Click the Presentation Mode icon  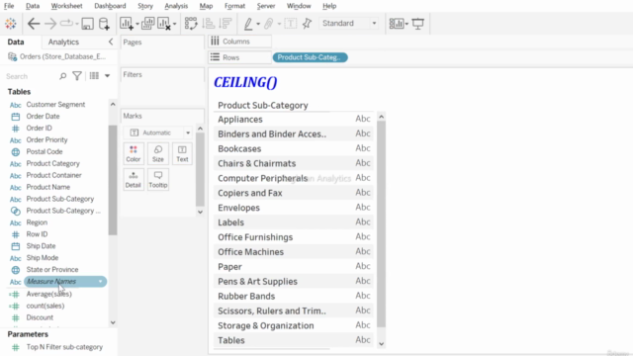coord(417,24)
